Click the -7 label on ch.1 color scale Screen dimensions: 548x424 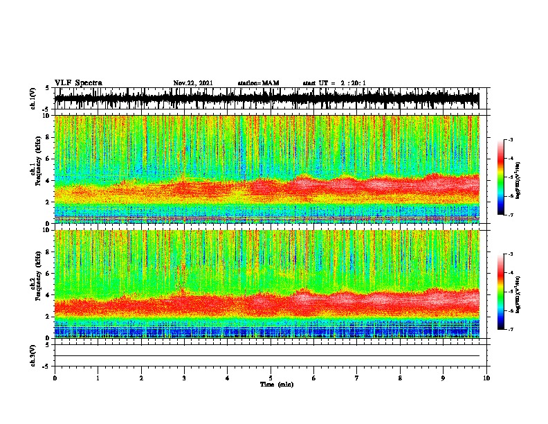click(511, 215)
